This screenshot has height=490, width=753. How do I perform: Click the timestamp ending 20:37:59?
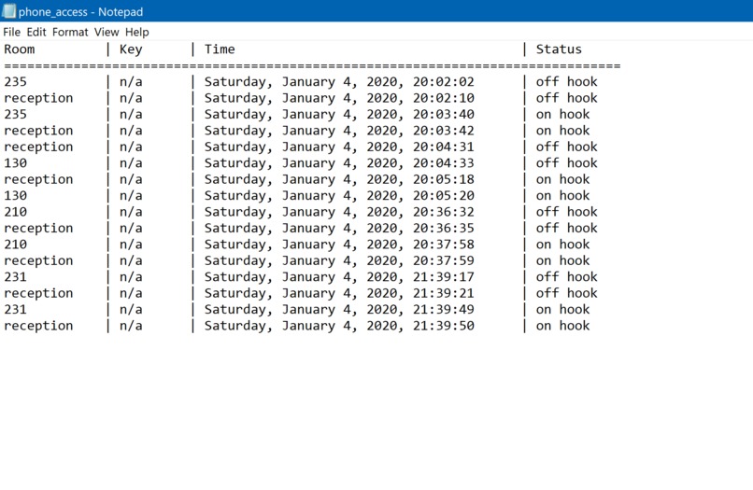point(339,261)
